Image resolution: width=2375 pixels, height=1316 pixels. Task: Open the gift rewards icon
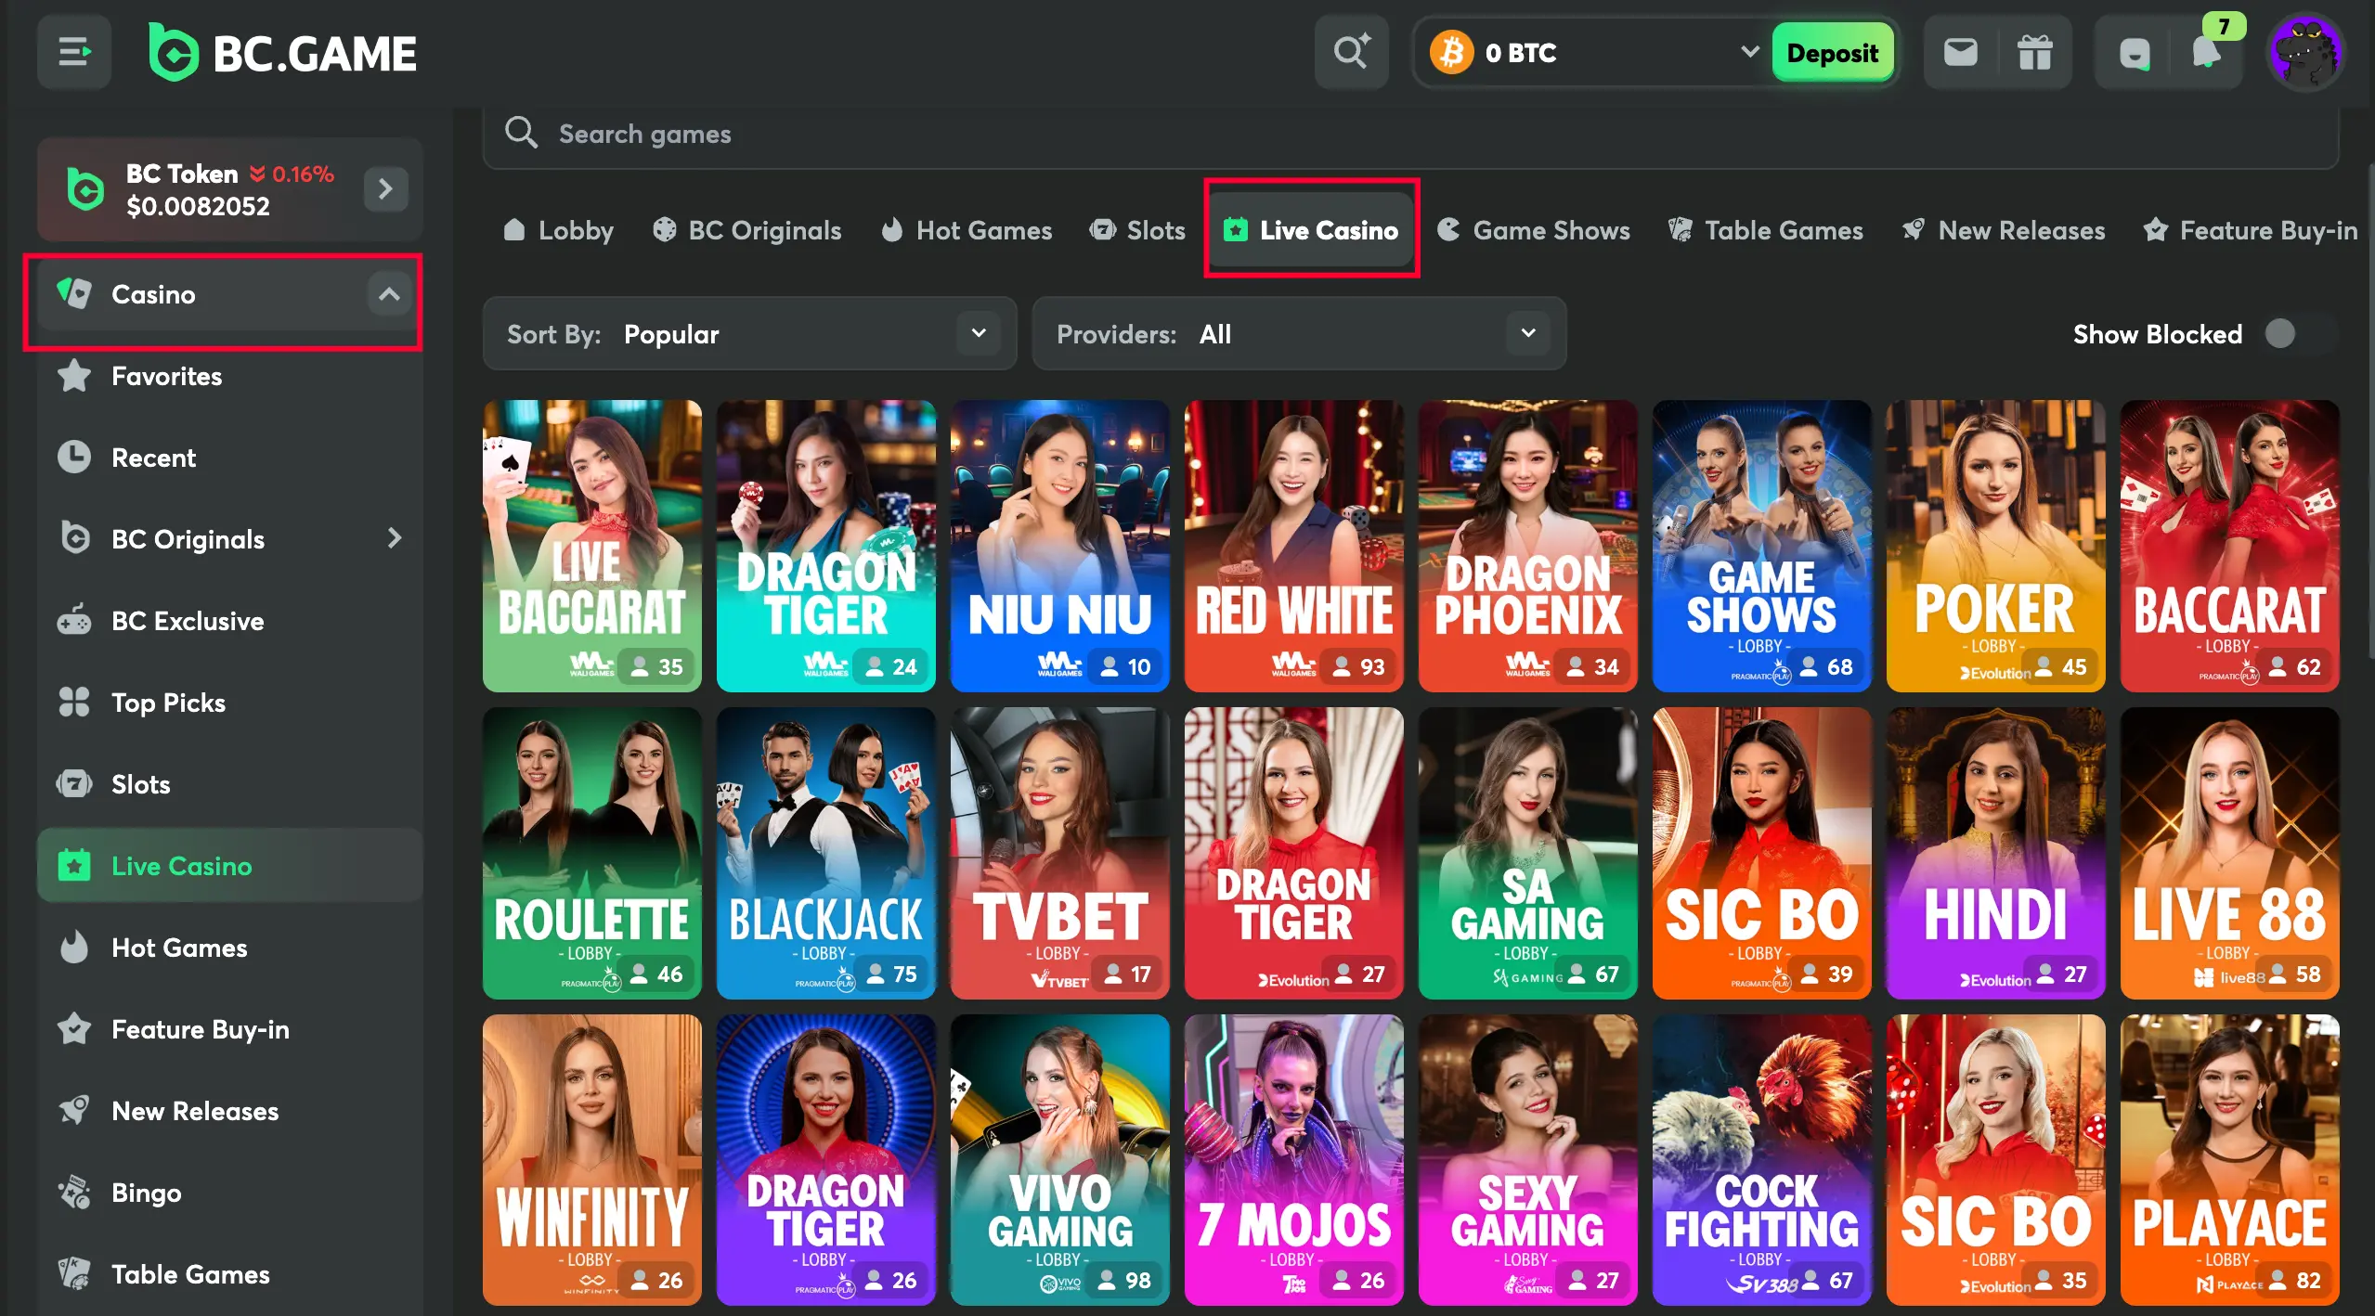pyautogui.click(x=2034, y=52)
